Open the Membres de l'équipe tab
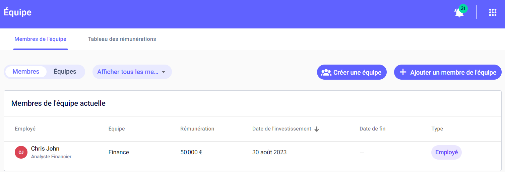The image size is (505, 172). (40, 39)
